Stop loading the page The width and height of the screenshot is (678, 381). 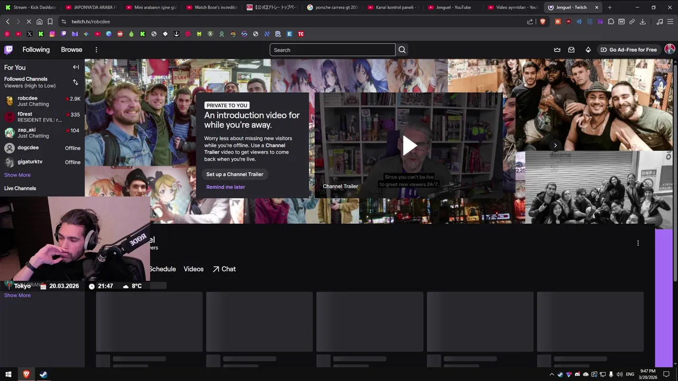click(x=29, y=22)
